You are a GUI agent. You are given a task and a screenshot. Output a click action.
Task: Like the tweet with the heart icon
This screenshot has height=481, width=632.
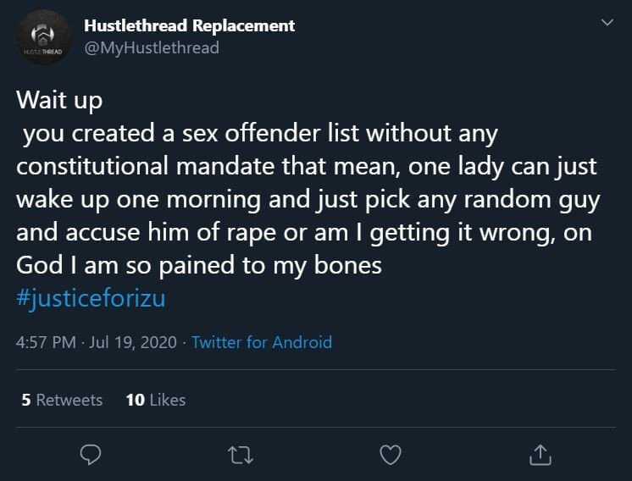391,455
